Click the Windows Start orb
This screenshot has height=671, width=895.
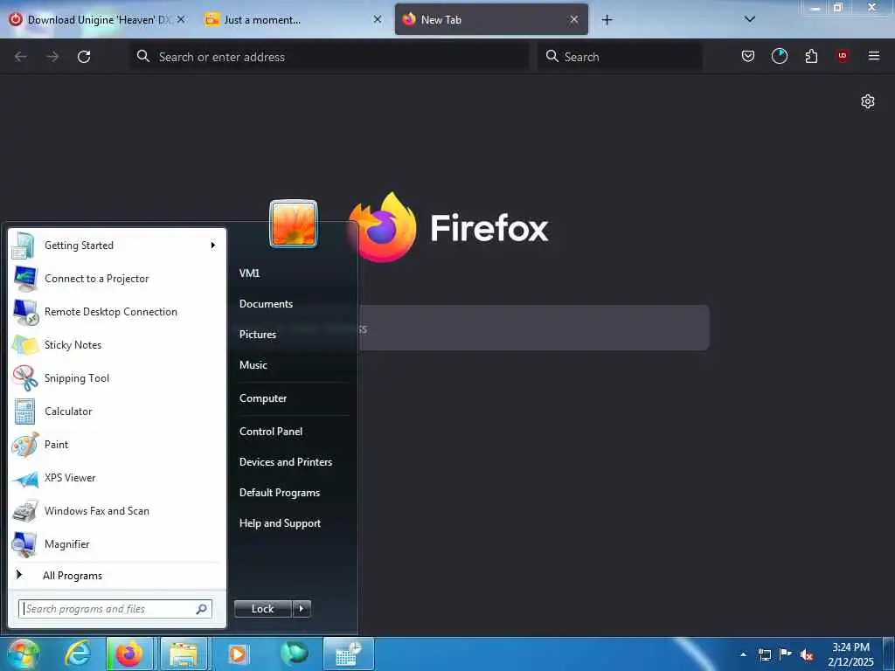[23, 654]
